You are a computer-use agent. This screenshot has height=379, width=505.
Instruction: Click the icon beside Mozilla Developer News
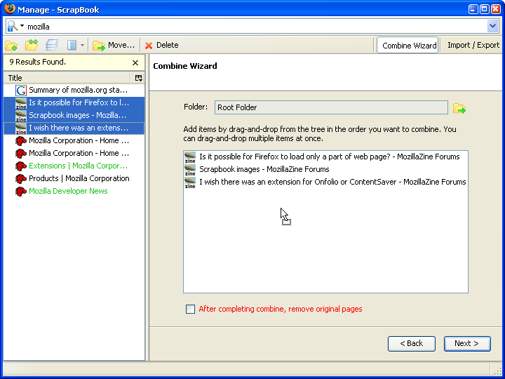click(21, 191)
